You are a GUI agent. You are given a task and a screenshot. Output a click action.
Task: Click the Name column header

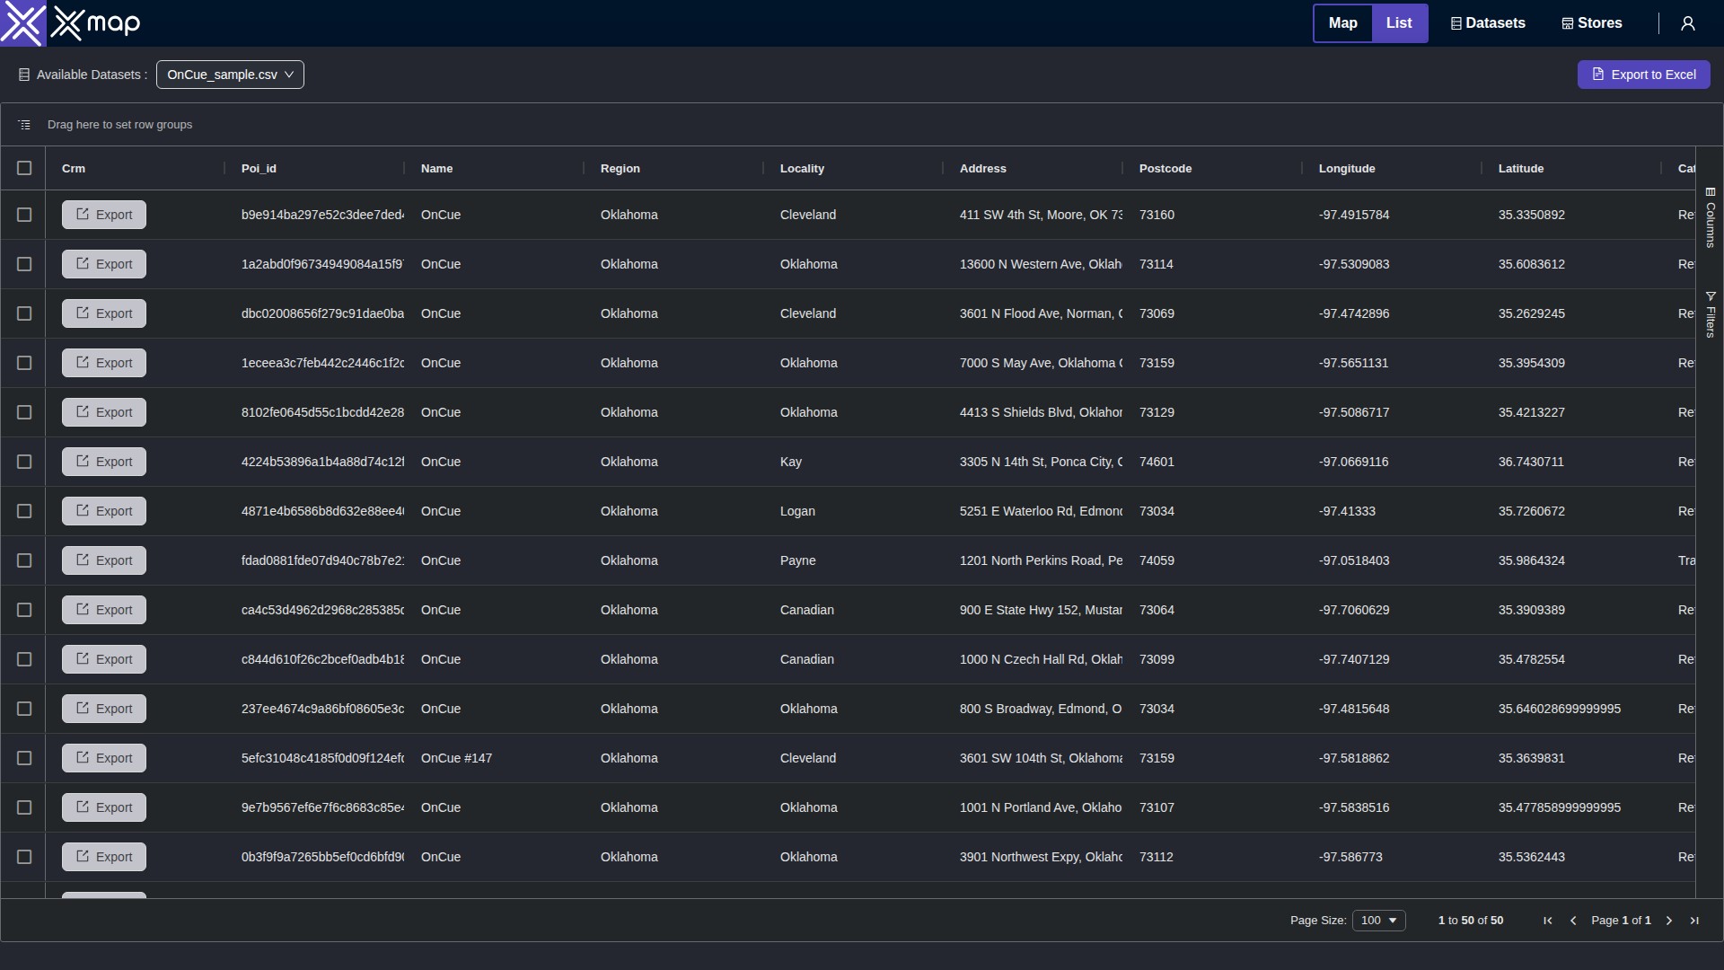tap(437, 168)
